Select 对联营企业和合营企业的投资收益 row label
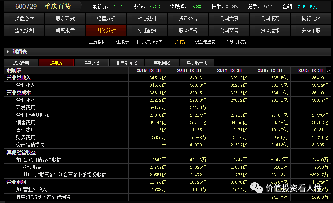Viewport: 333px width, 203px height. [x=65, y=175]
